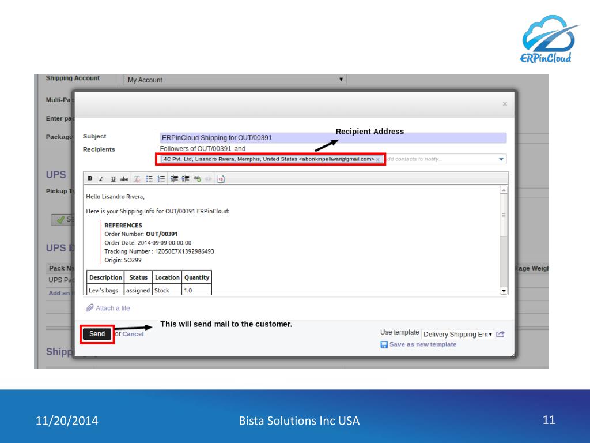Click the indent icon
Screen dimensions: 590x443
click(186, 179)
